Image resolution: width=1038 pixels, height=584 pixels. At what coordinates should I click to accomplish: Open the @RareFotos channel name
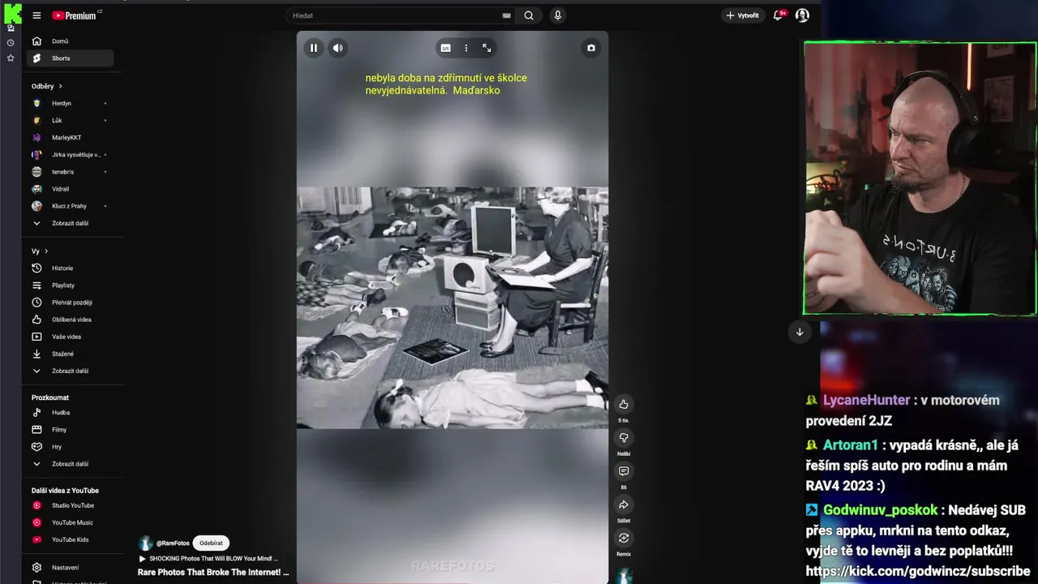(x=173, y=543)
